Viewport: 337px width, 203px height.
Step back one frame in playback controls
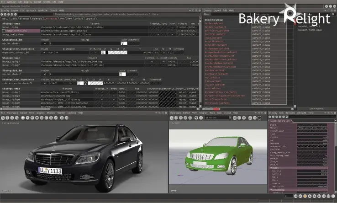point(300,196)
